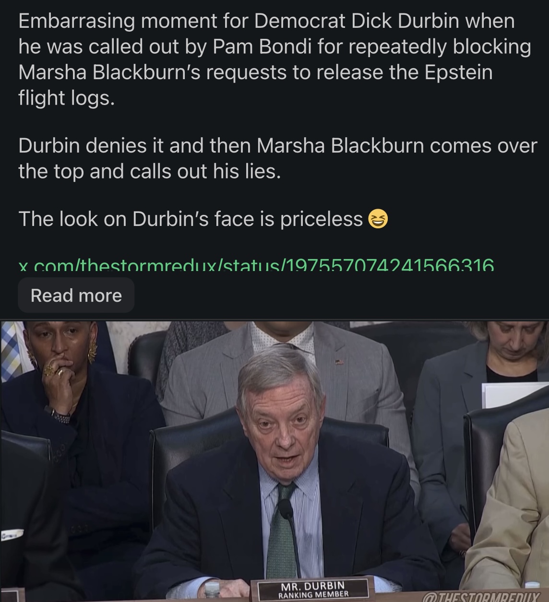Image resolution: width=549 pixels, height=602 pixels.
Task: Click the line The look on Durbin's face
Action: pos(203,219)
